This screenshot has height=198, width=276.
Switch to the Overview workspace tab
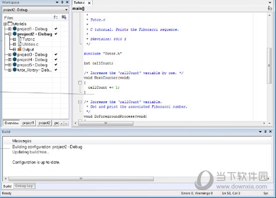(12, 123)
